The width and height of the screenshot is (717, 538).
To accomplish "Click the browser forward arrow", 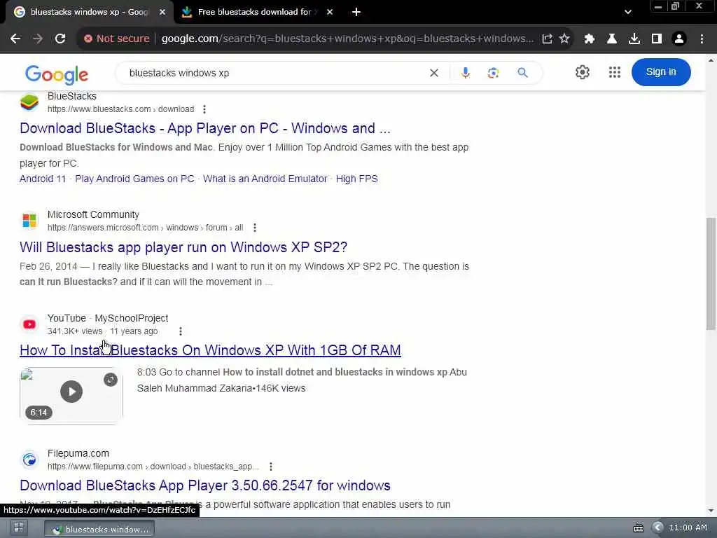I will [38, 39].
